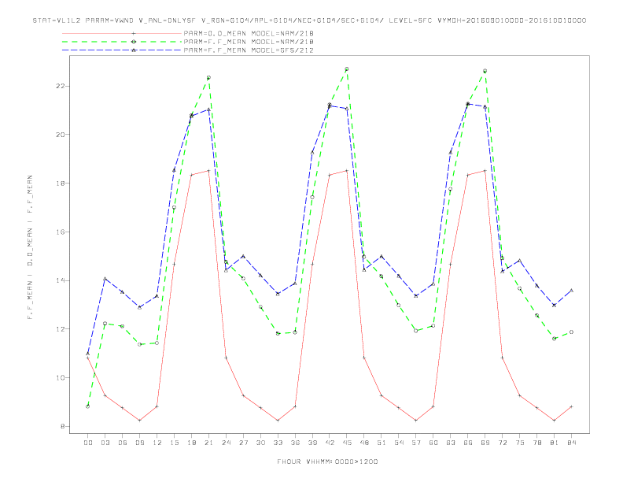Screen dimensions: 623x482
Task: Click x-axis hour label 42
Action: coord(330,443)
